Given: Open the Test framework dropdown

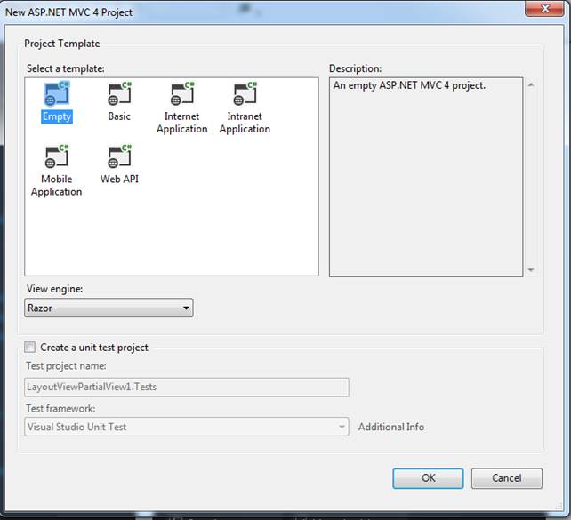Looking at the screenshot, I should pos(187,427).
